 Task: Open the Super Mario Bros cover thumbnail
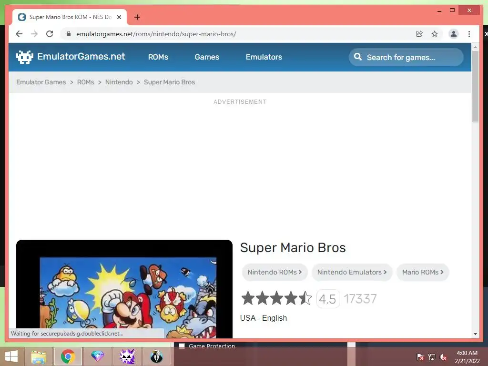[x=124, y=289]
